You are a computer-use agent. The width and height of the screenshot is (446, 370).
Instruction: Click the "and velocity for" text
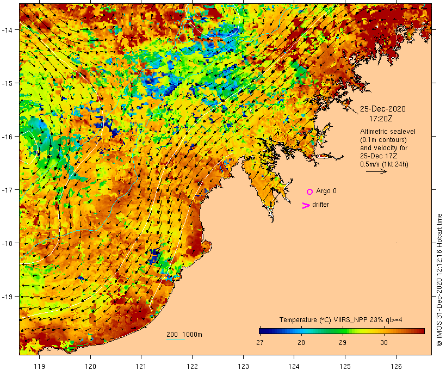tap(383, 147)
